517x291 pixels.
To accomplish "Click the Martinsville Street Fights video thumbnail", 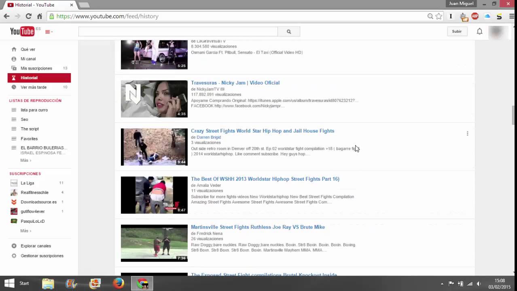I will [154, 242].
